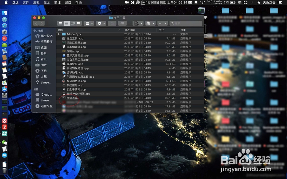Select the 控制台.app row
287x179 pixels.
130,51
